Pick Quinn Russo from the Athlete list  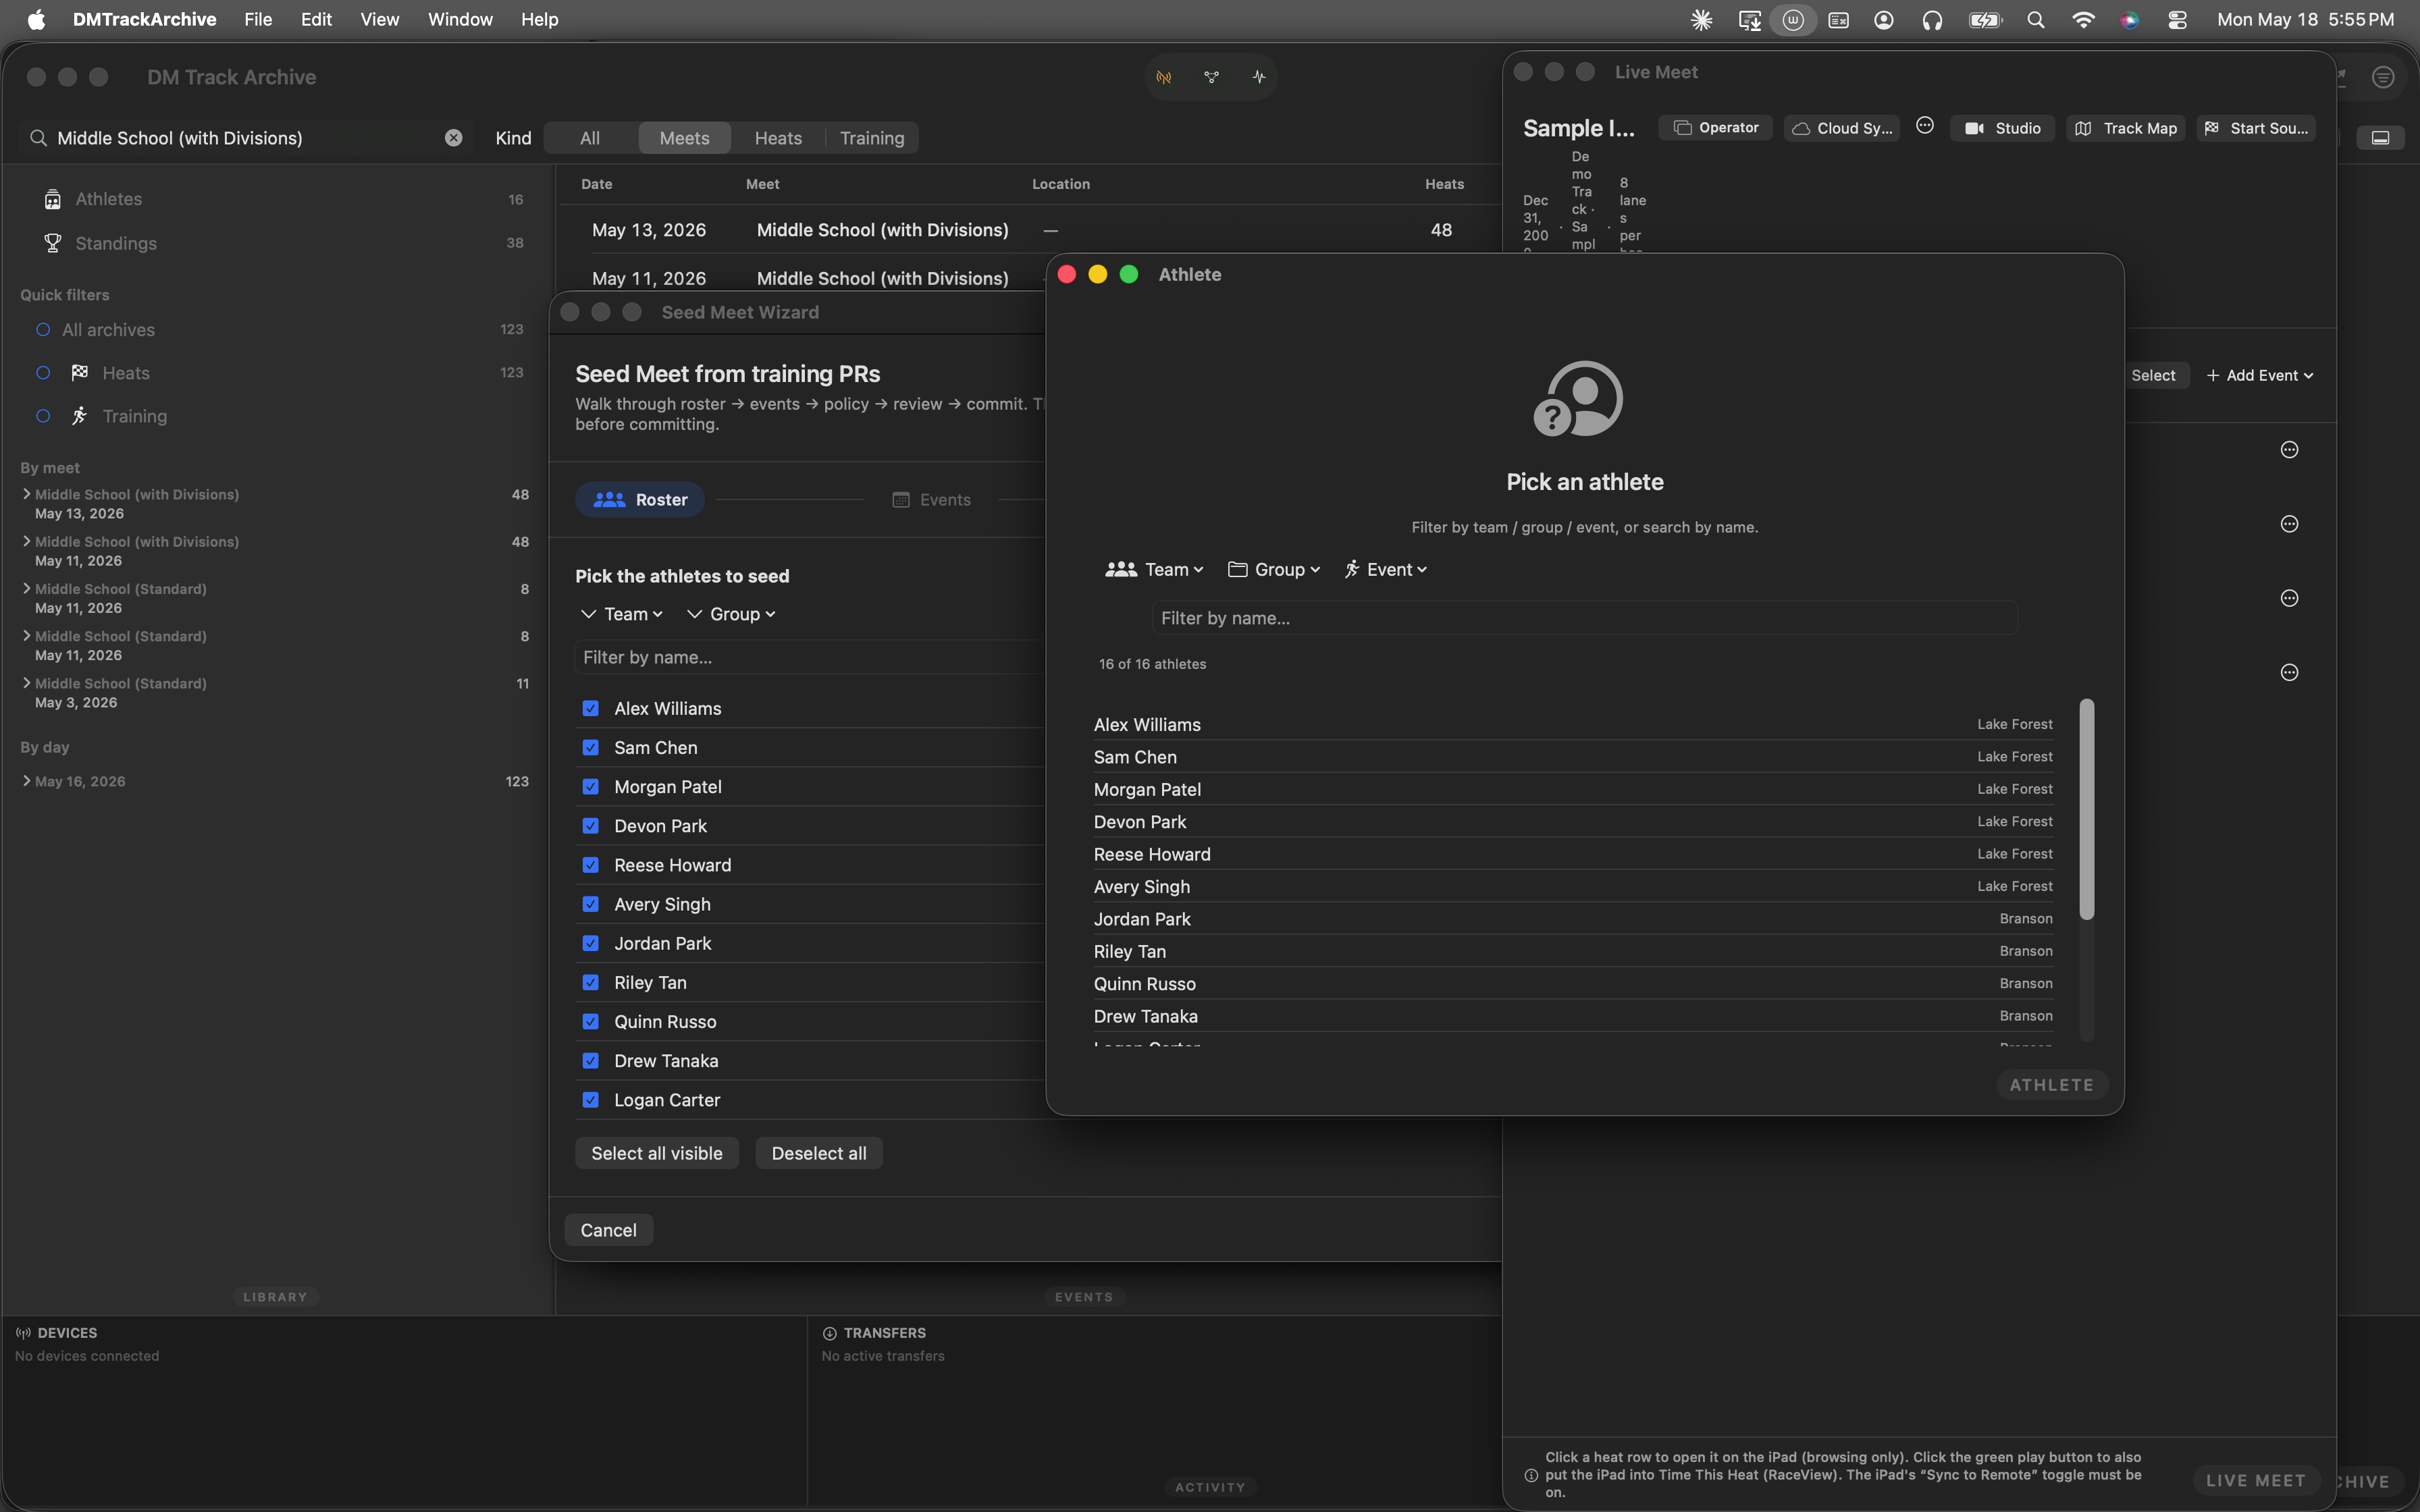pyautogui.click(x=1573, y=984)
